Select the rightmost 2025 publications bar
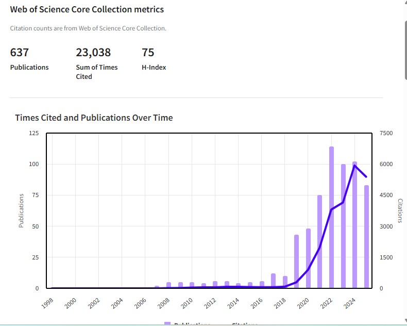Screen dimensions: 407x326 (366, 236)
